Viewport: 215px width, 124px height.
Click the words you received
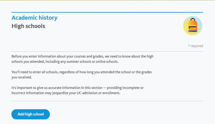[x=22, y=77]
